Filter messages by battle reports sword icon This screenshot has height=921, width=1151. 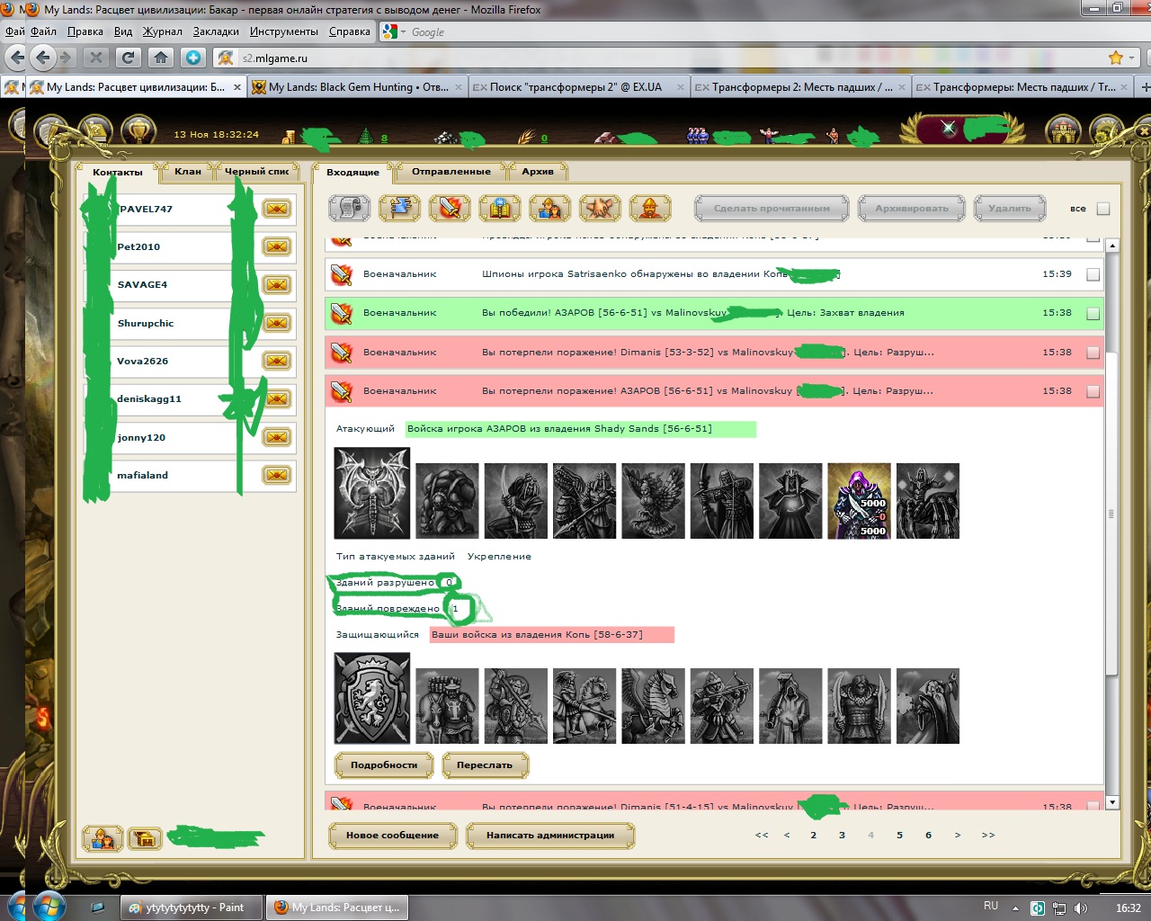[x=450, y=209]
